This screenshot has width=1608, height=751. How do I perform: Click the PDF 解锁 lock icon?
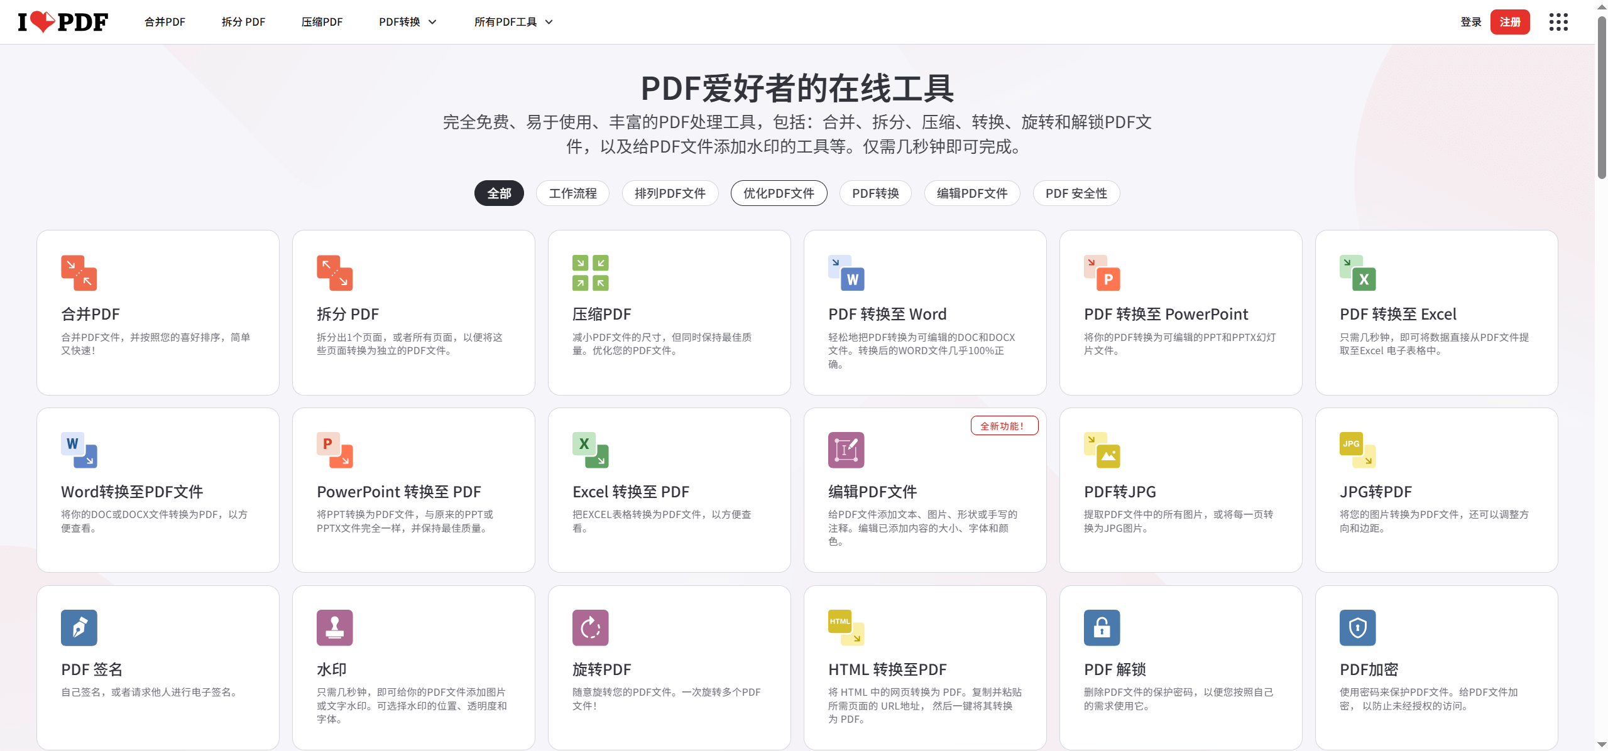click(x=1101, y=627)
